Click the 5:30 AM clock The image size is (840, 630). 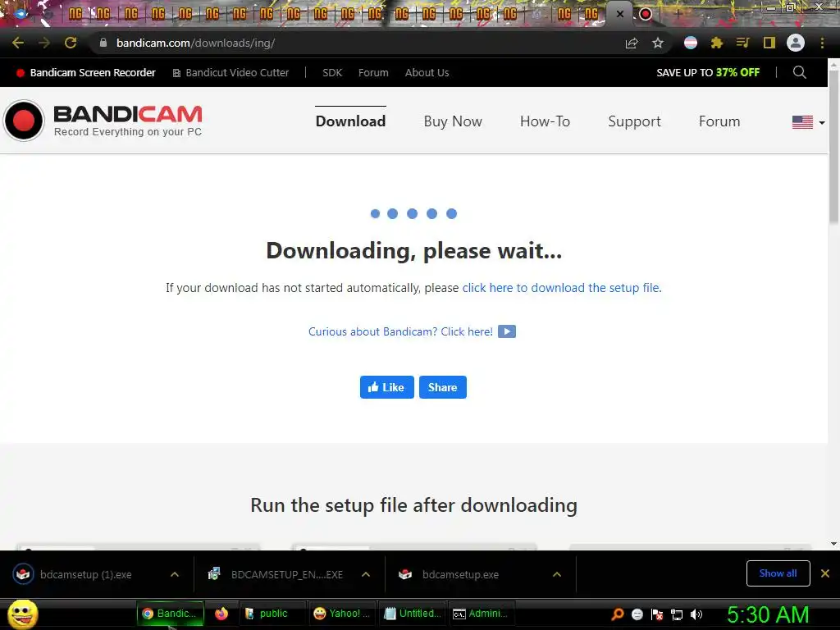click(x=768, y=614)
